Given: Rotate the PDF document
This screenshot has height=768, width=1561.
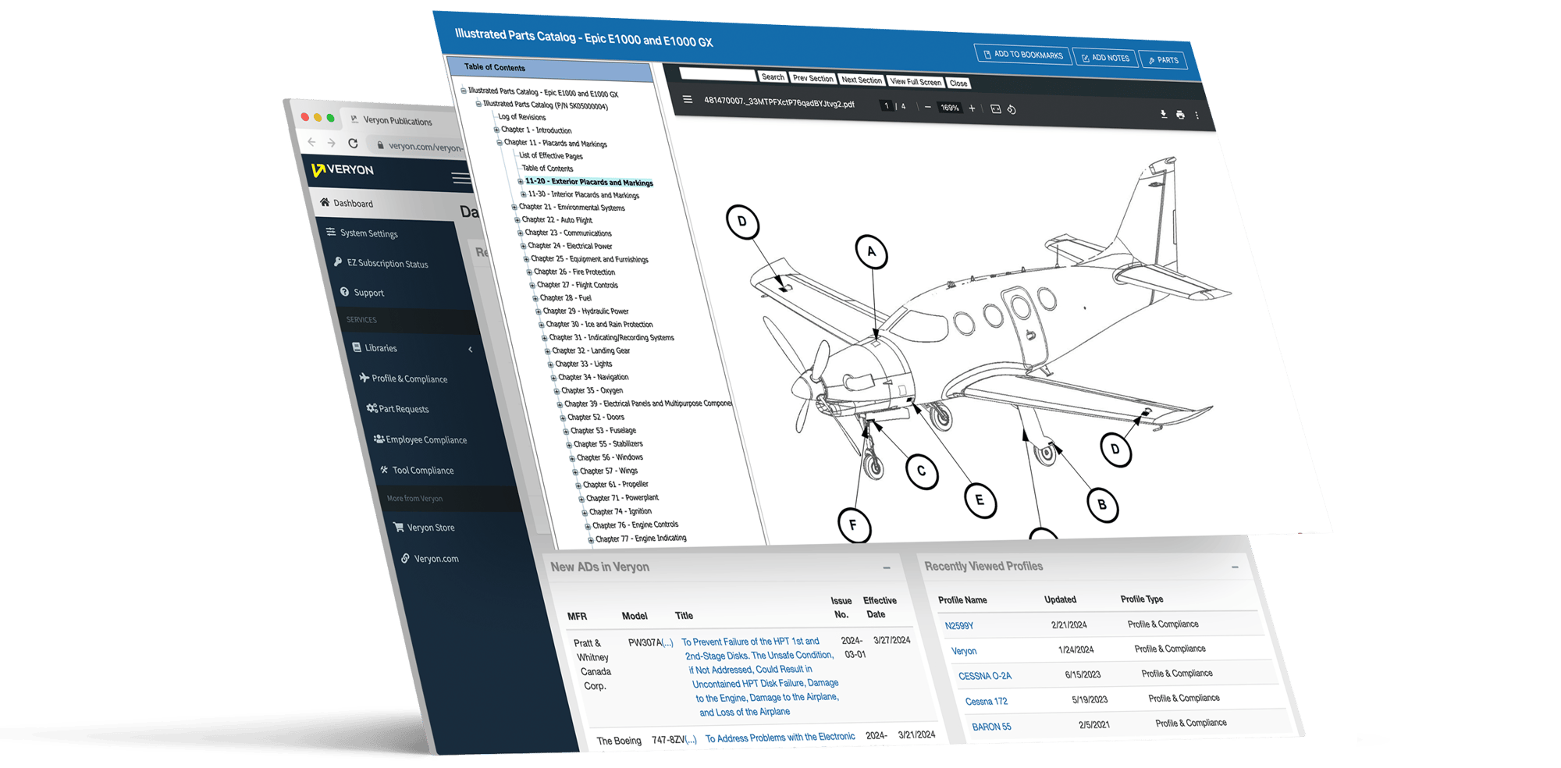Looking at the screenshot, I should (x=1012, y=110).
